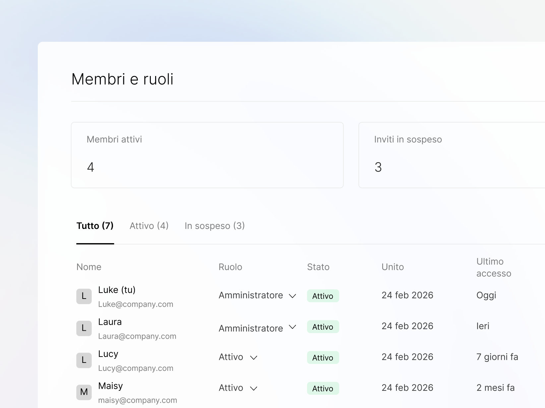
Task: Click Maisy's Attivo status badge
Action: pyautogui.click(x=323, y=388)
